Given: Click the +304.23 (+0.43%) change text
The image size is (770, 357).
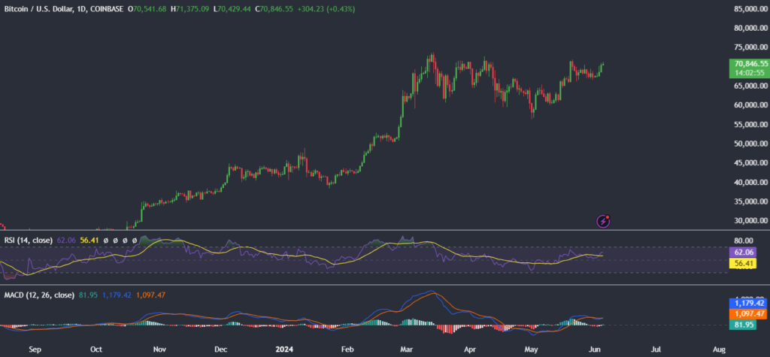Looking at the screenshot, I should [327, 9].
